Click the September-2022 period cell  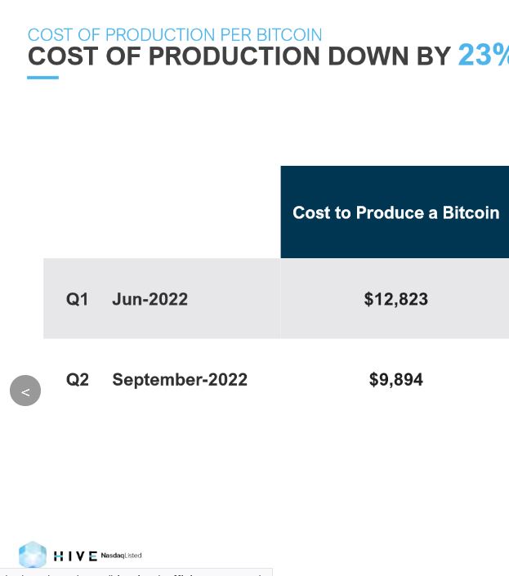[x=179, y=379]
